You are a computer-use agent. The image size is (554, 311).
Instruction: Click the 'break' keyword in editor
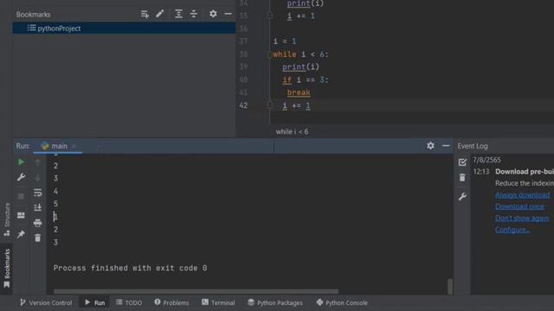click(299, 92)
